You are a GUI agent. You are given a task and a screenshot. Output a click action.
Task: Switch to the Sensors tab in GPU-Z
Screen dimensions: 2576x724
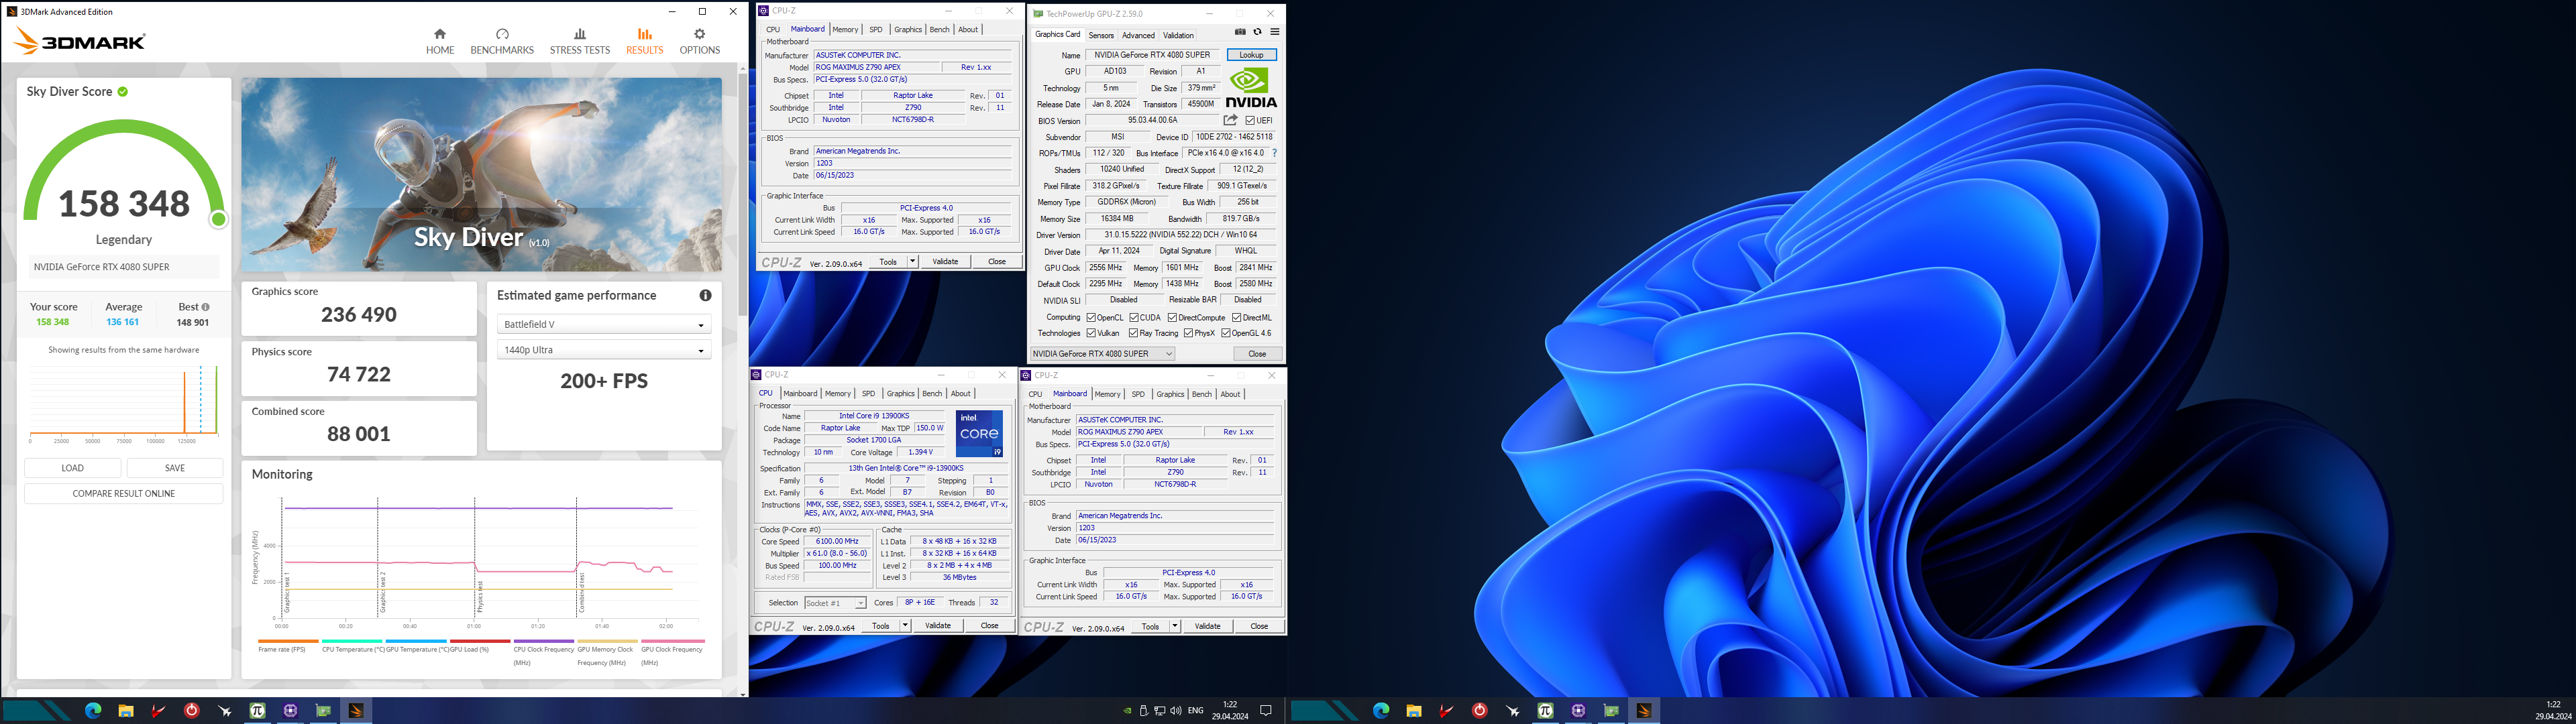point(1101,35)
